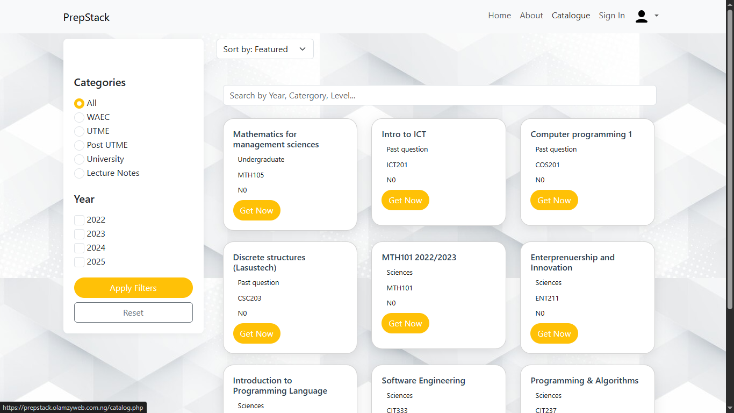Click the Computer programming 1 card title
The height and width of the screenshot is (413, 734).
click(581, 134)
